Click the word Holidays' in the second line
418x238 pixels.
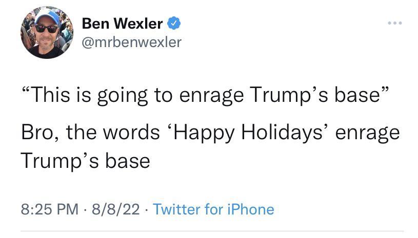293,132
